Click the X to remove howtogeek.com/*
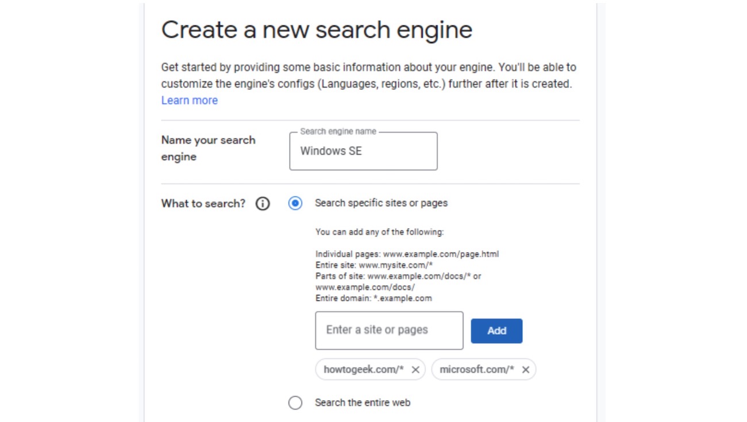 [415, 370]
